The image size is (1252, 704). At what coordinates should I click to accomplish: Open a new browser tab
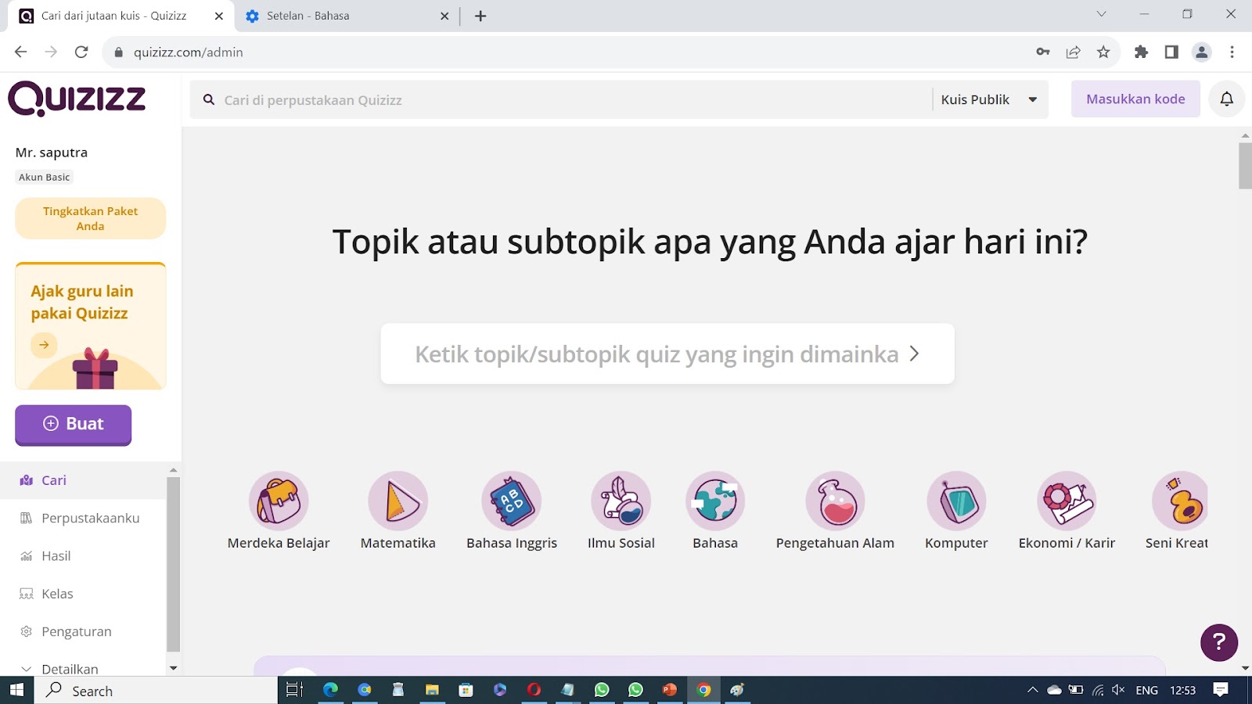[480, 16]
